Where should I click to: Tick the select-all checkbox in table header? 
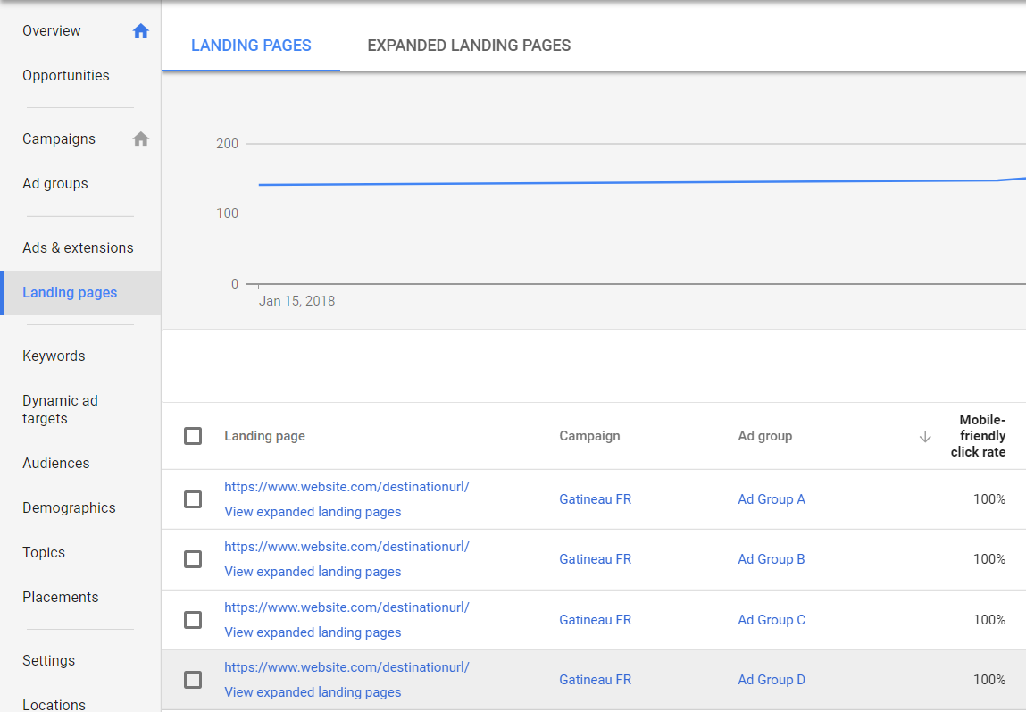(x=193, y=436)
